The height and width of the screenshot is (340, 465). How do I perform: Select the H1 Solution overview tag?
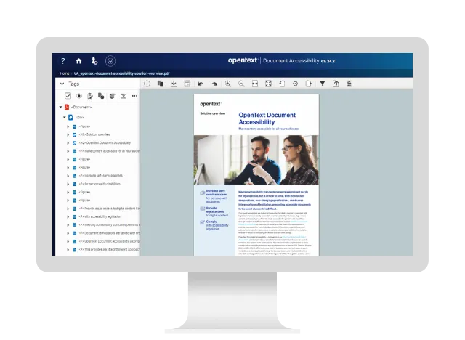coord(94,134)
